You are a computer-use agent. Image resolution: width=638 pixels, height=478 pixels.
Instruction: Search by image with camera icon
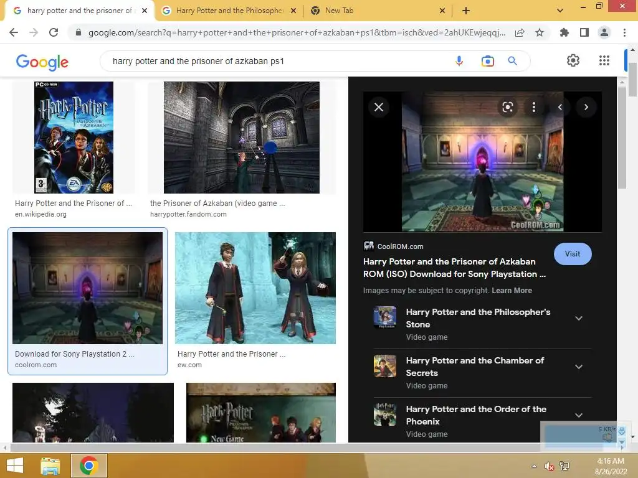[487, 61]
